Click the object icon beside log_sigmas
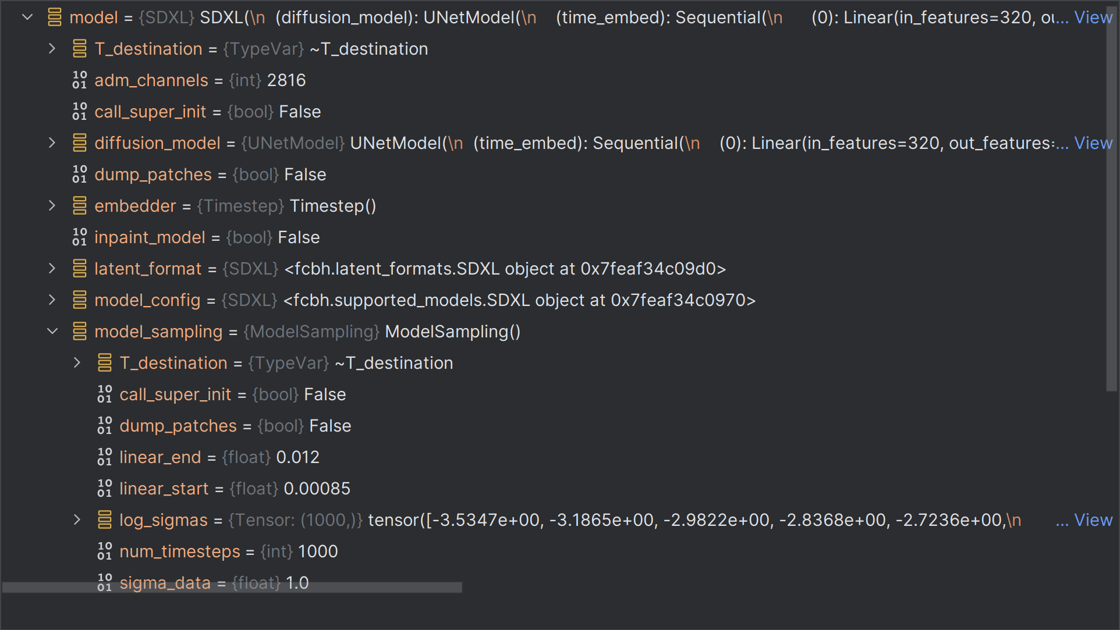 pos(105,520)
